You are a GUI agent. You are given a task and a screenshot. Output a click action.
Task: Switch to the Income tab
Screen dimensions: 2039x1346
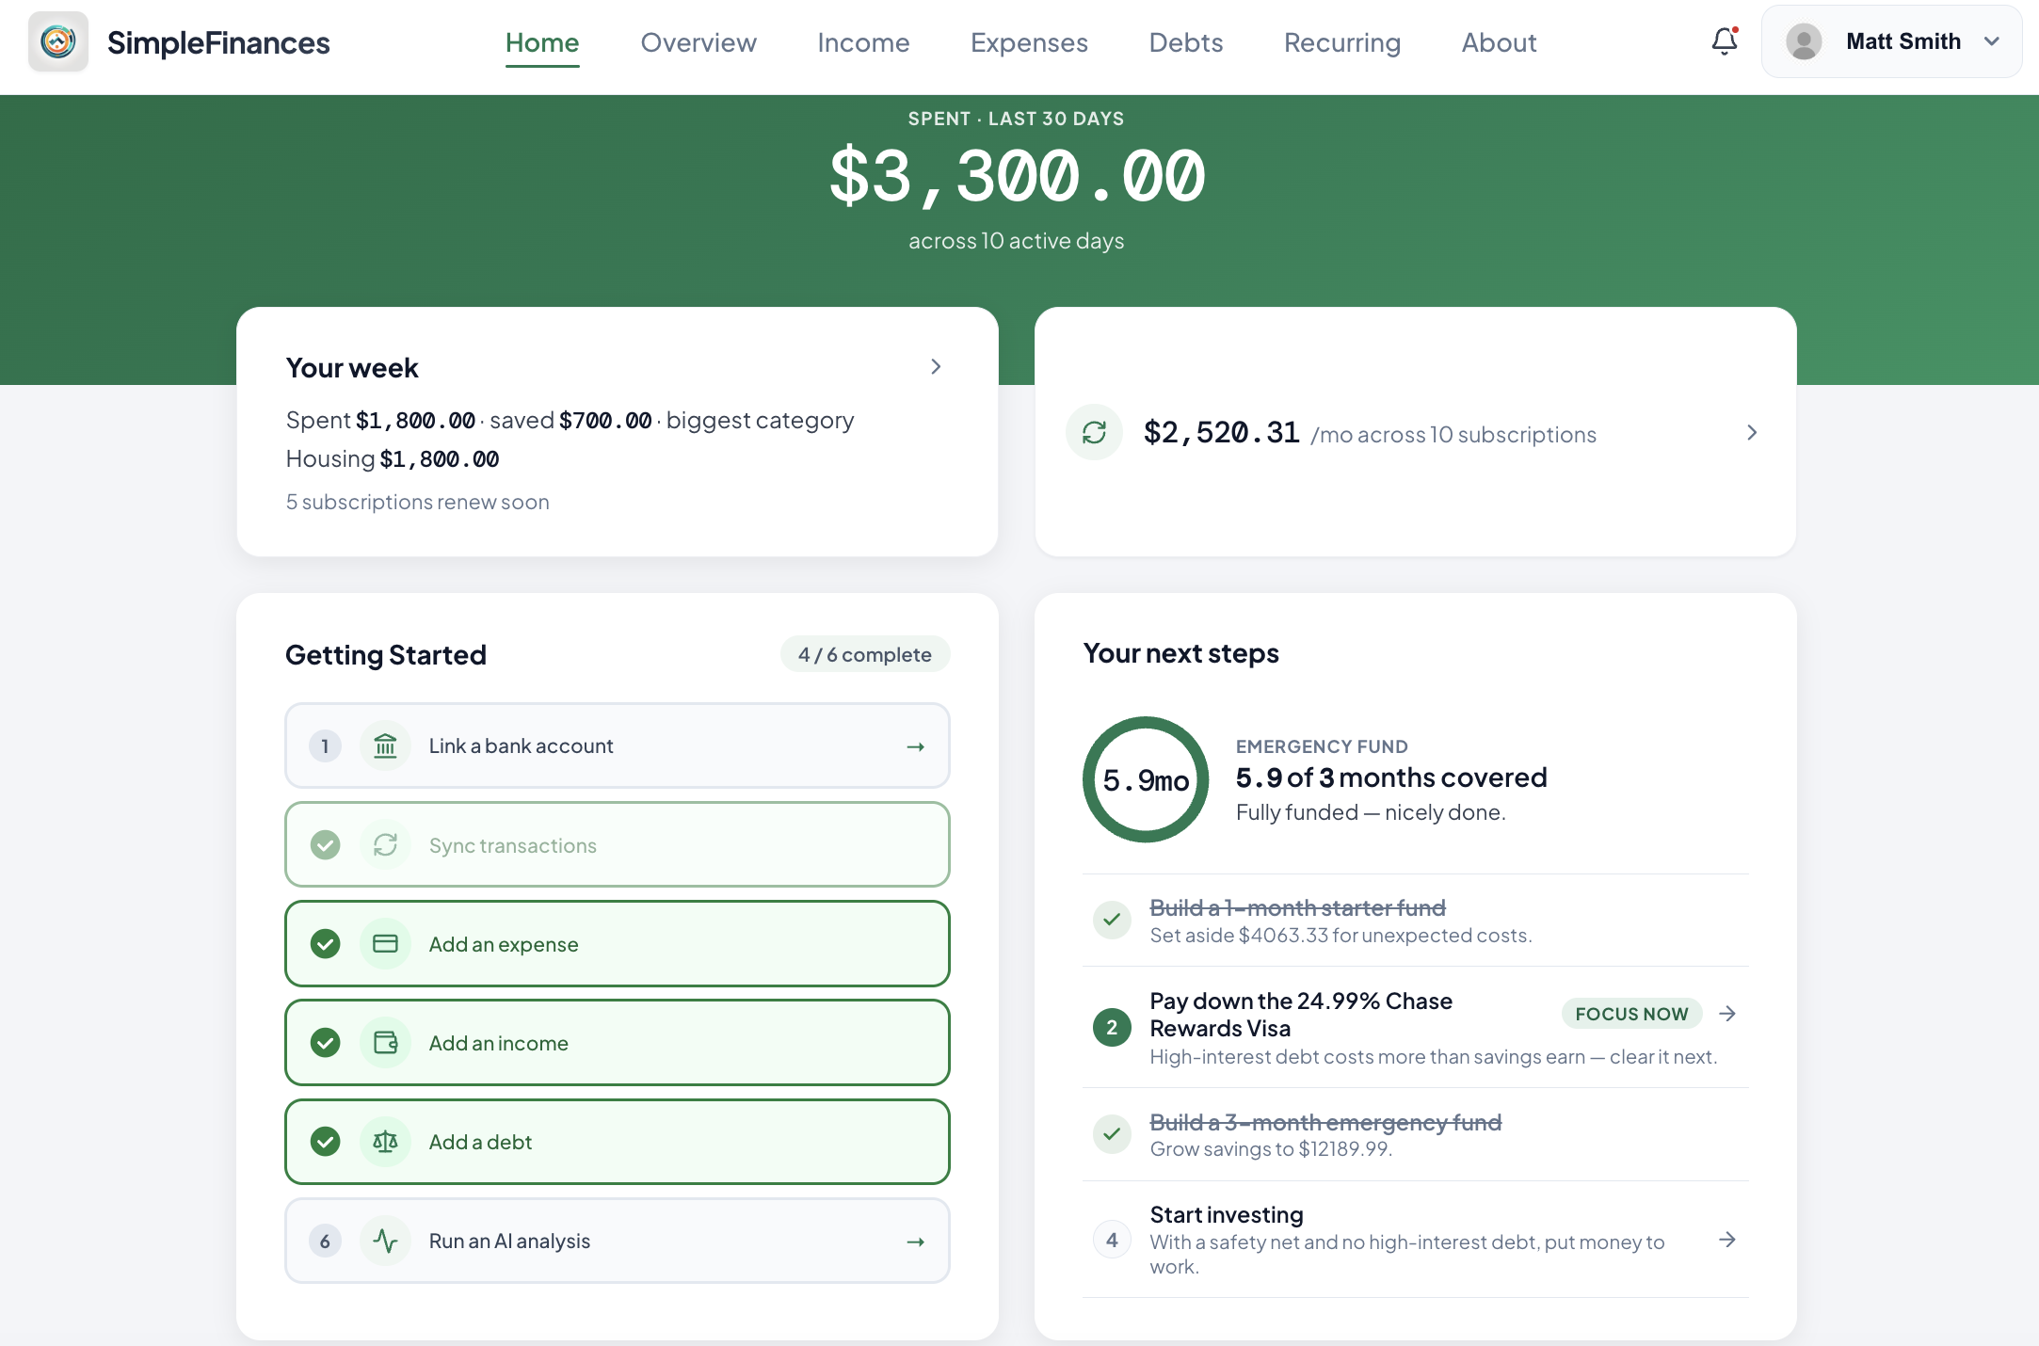coord(863,42)
